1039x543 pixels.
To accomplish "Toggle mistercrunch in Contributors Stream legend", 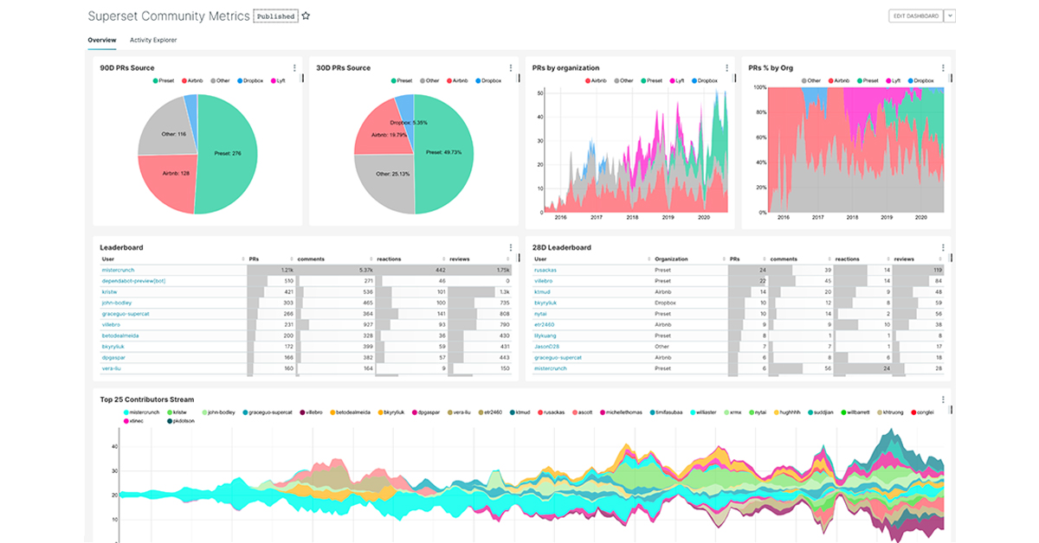I will coord(143,412).
